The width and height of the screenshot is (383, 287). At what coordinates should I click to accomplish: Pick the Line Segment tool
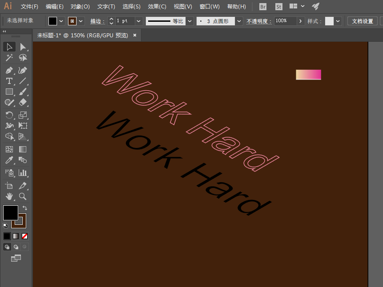(23, 81)
